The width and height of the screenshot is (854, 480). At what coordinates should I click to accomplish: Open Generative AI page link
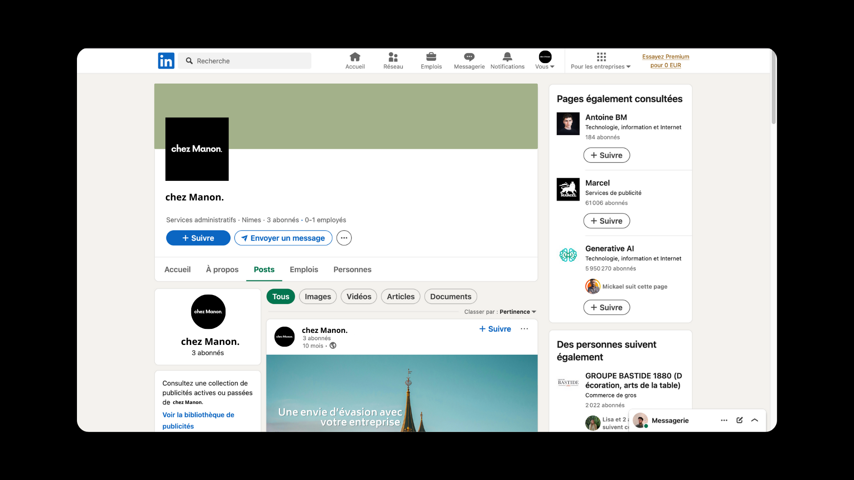[609, 248]
